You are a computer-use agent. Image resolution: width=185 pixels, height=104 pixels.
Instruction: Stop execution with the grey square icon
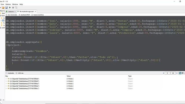point(13,8)
